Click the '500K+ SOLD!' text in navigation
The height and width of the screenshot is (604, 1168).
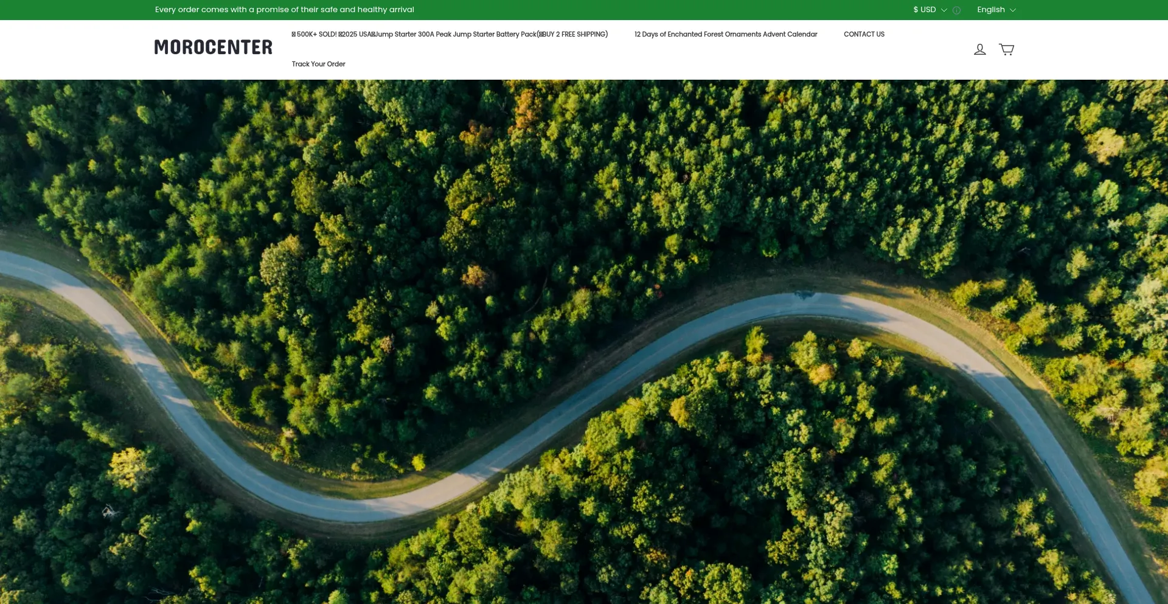coord(316,35)
